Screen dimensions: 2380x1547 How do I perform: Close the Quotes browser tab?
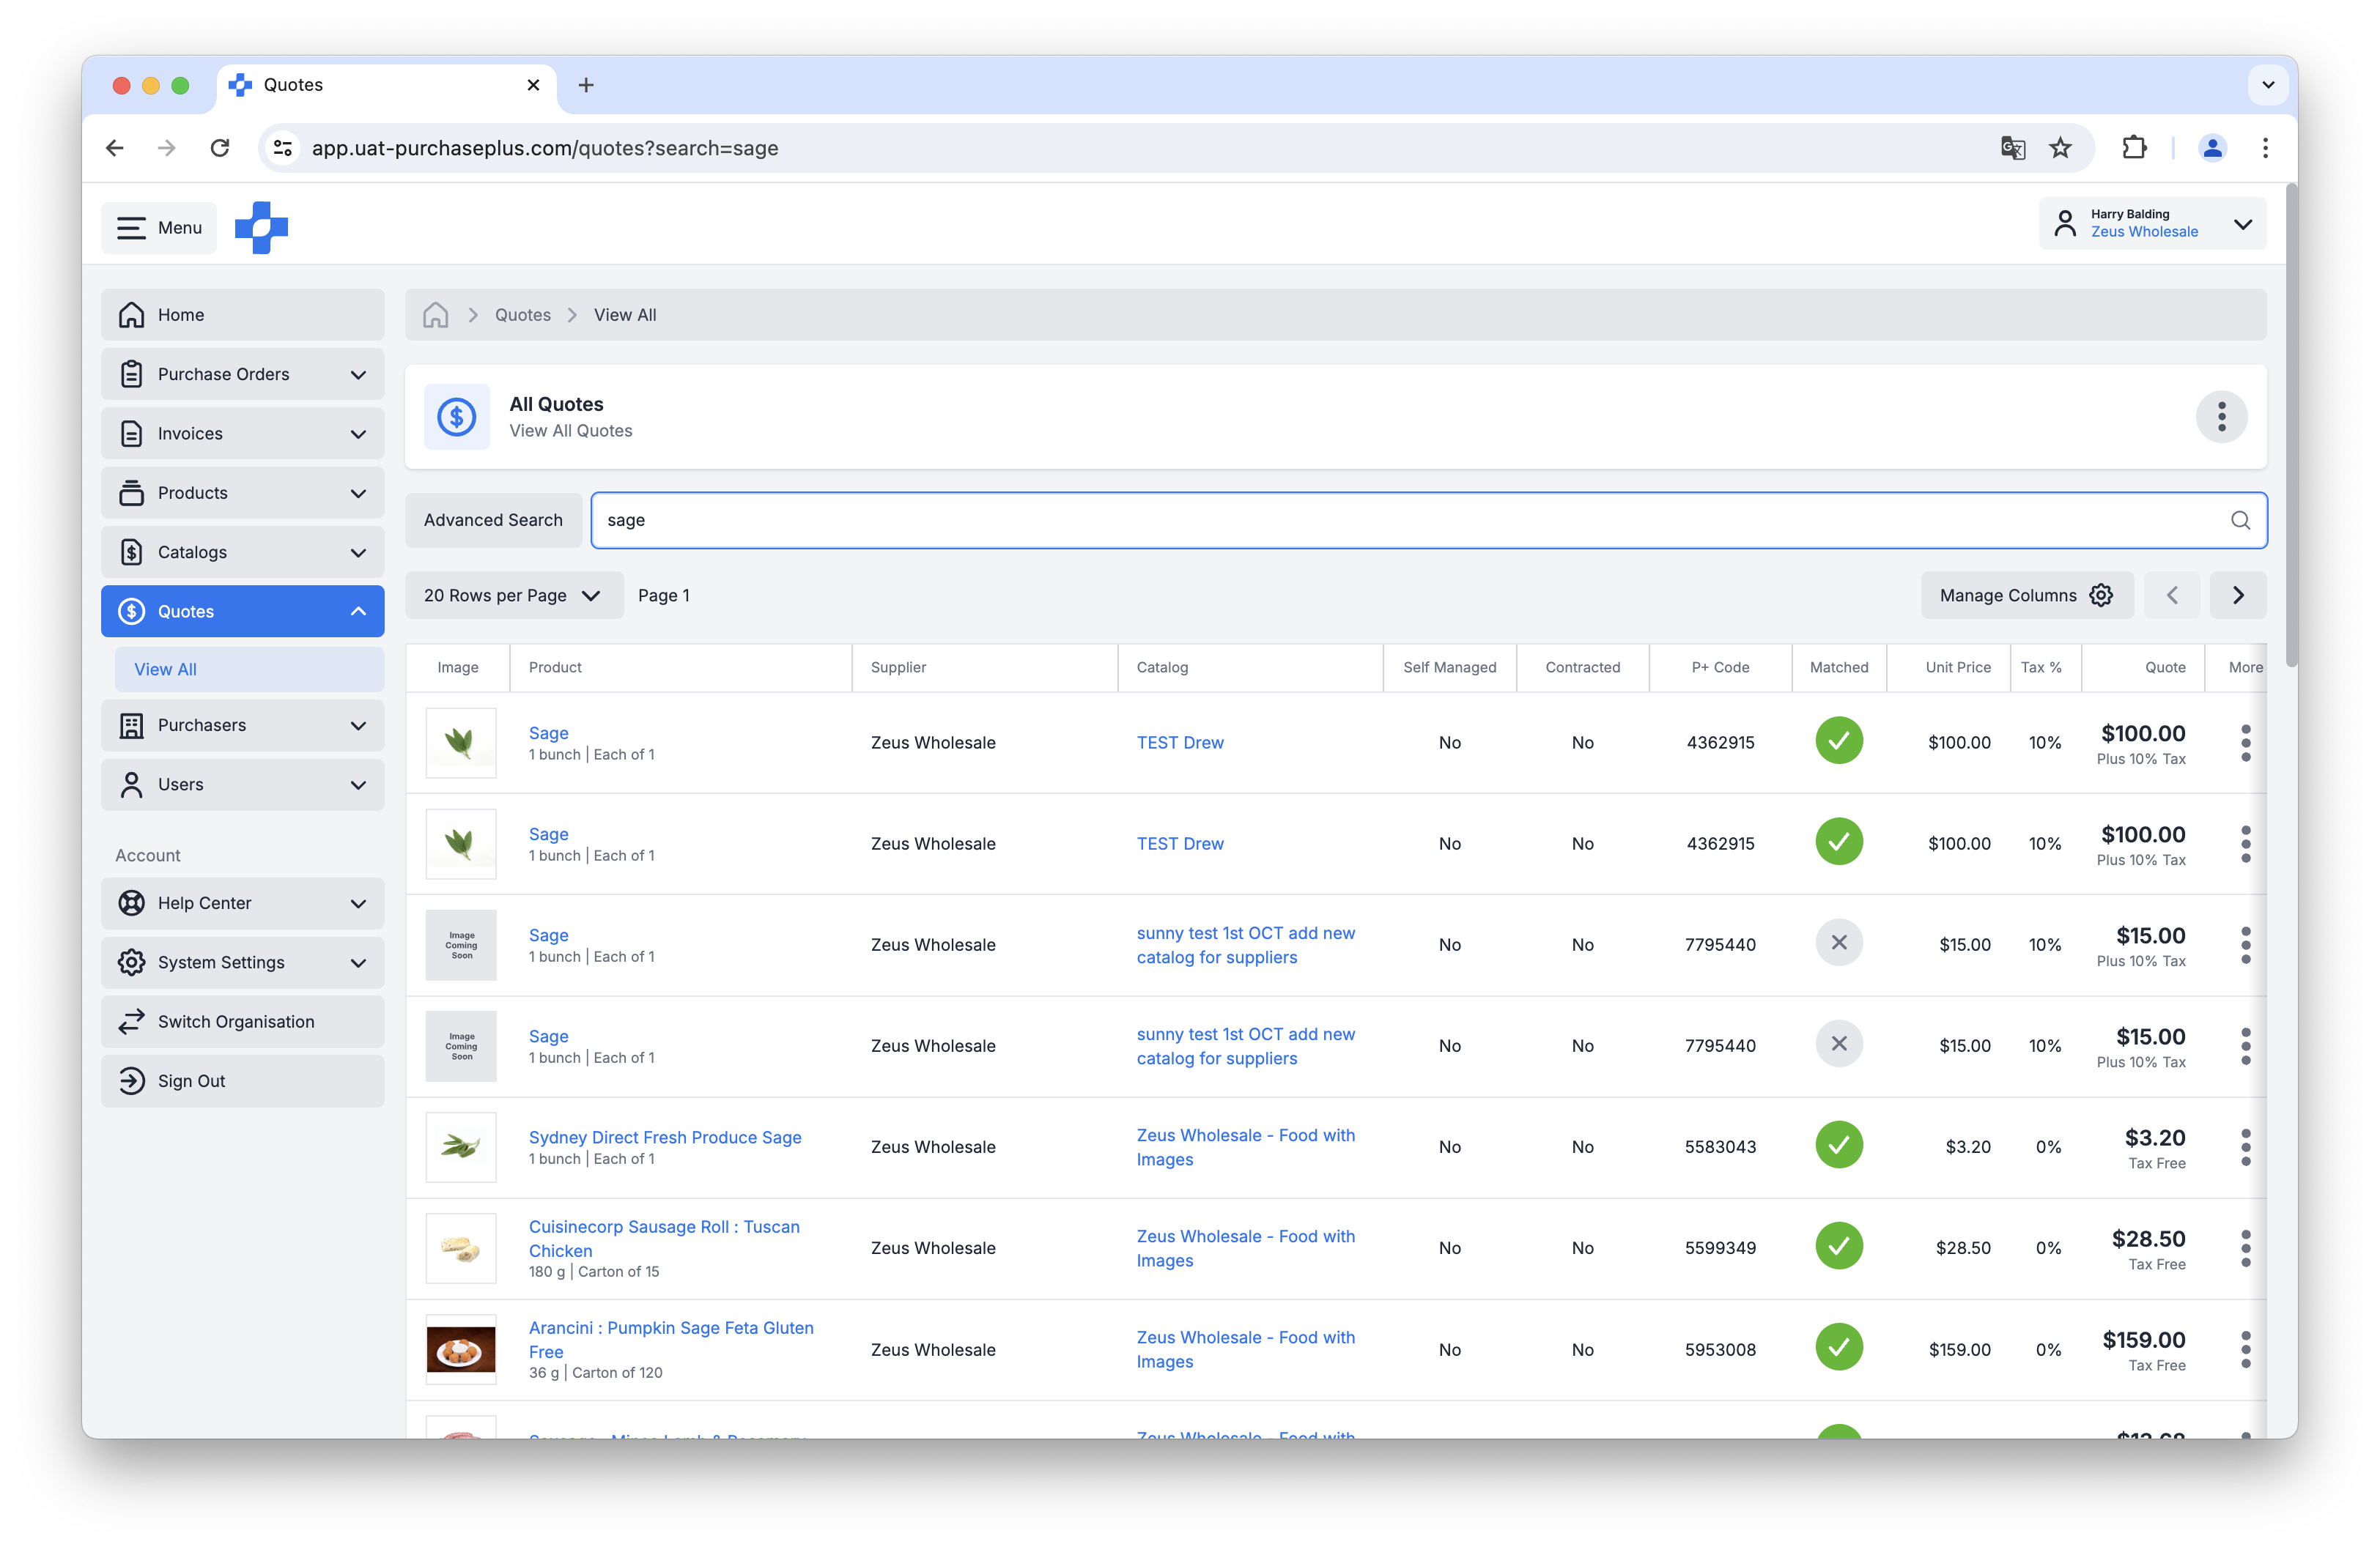click(x=533, y=86)
